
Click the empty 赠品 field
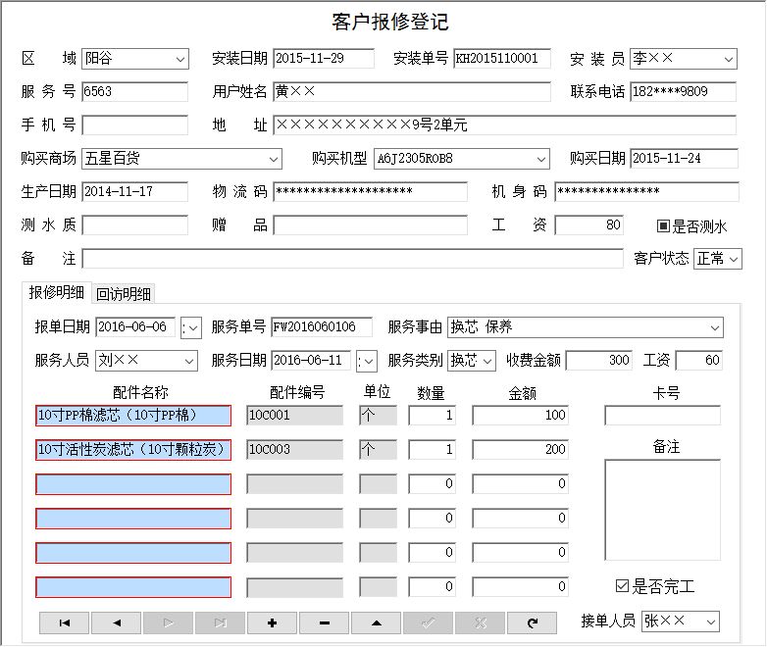point(370,224)
